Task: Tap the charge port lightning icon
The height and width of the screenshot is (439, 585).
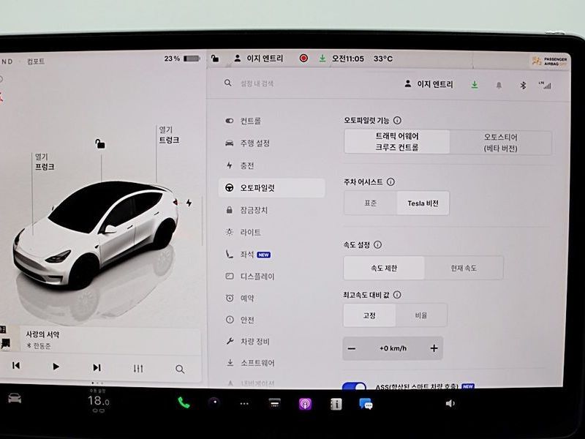Action: click(189, 203)
